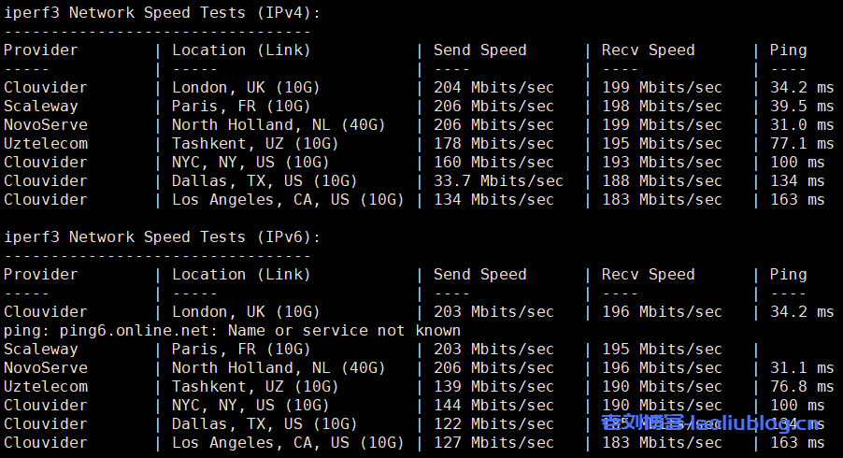
Task: Select the 33.7 Mbits/sec send speed value
Action: pyautogui.click(x=498, y=180)
